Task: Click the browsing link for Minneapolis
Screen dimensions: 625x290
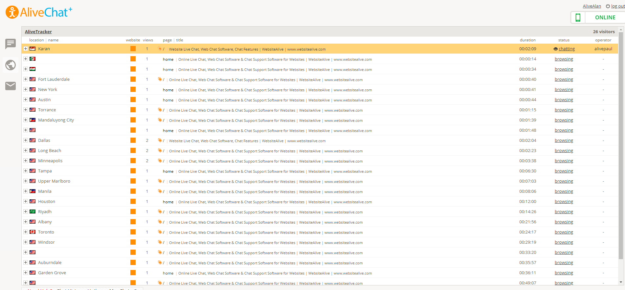Action: click(x=564, y=161)
